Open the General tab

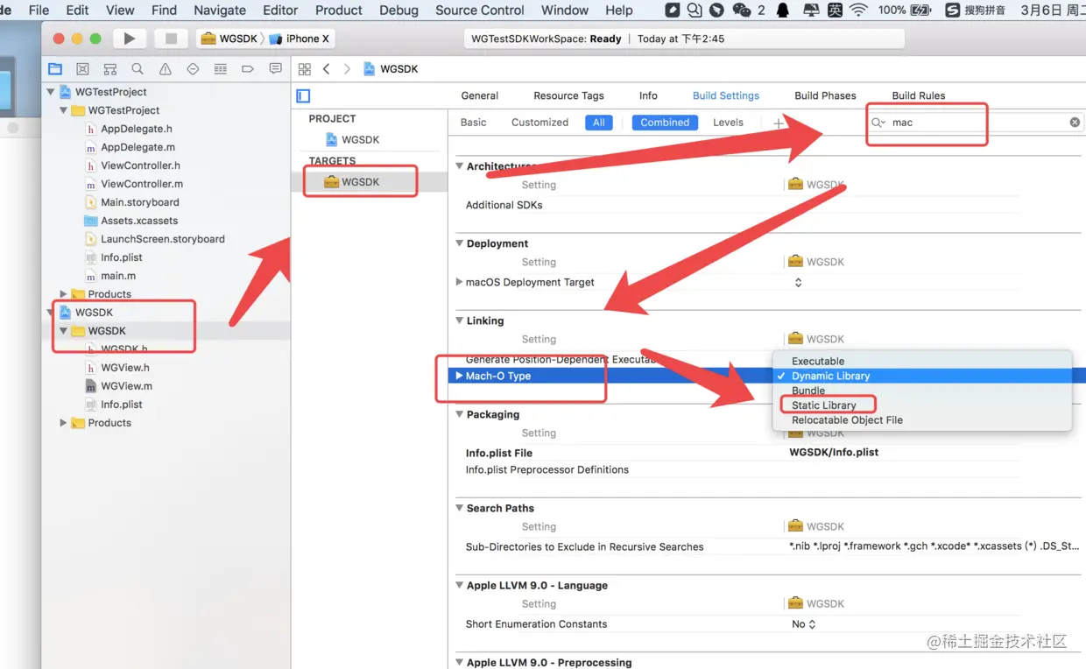coord(480,95)
